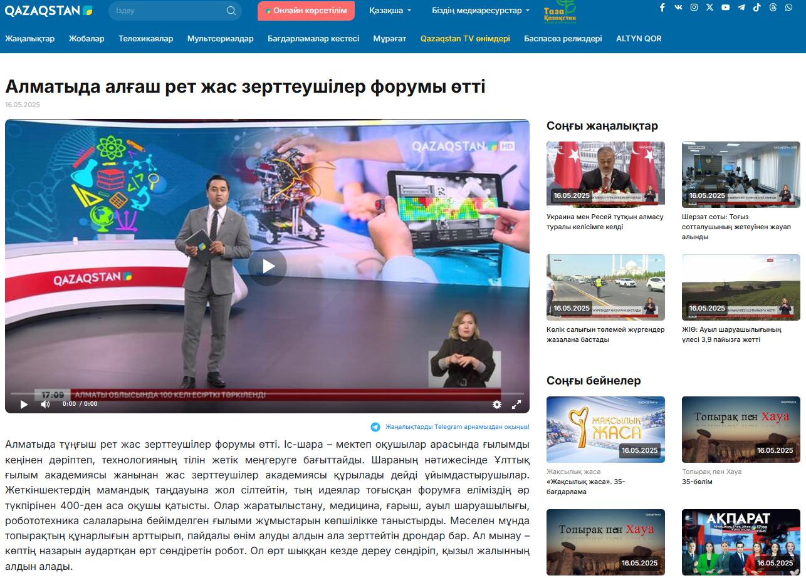This screenshot has height=578, width=806.
Task: Click the search magnifier icon
Action: [x=231, y=11]
